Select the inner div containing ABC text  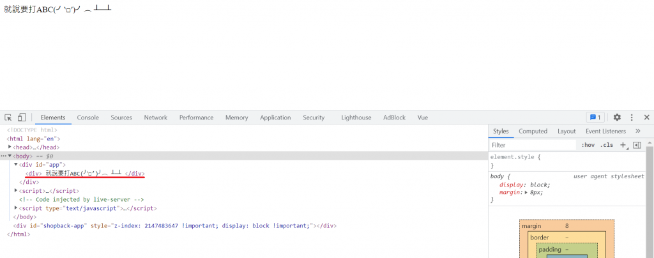click(x=85, y=174)
